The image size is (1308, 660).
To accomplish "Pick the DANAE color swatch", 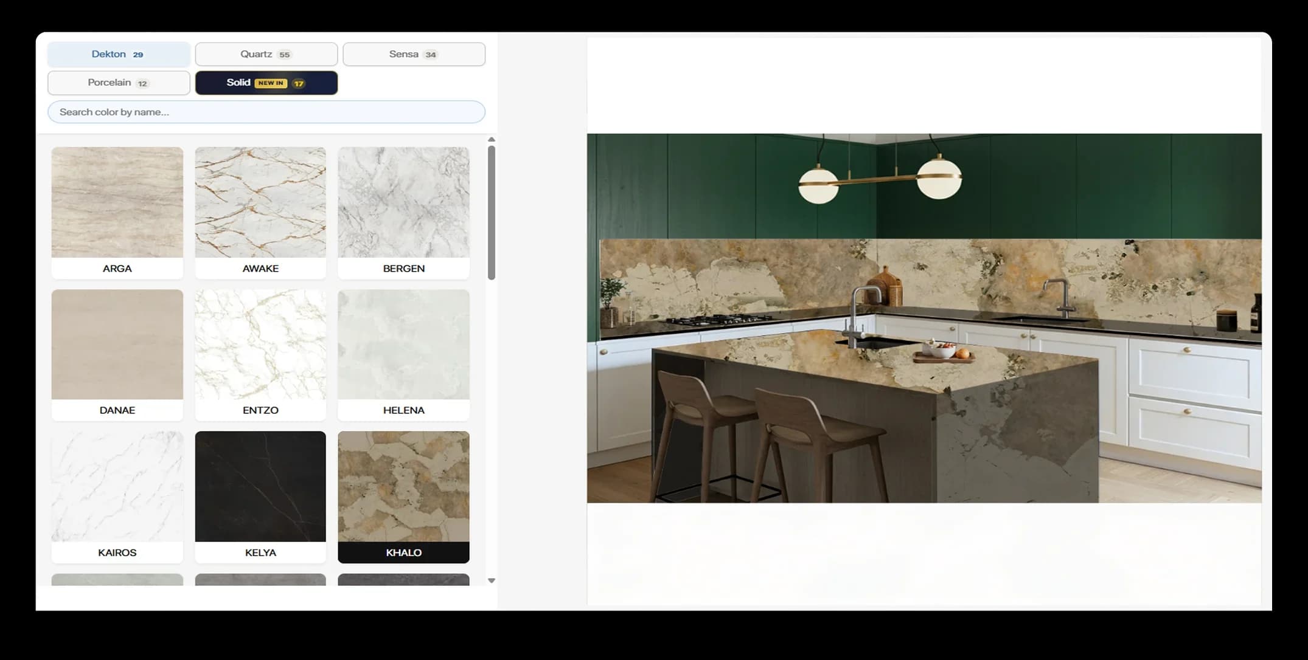I will [117, 355].
